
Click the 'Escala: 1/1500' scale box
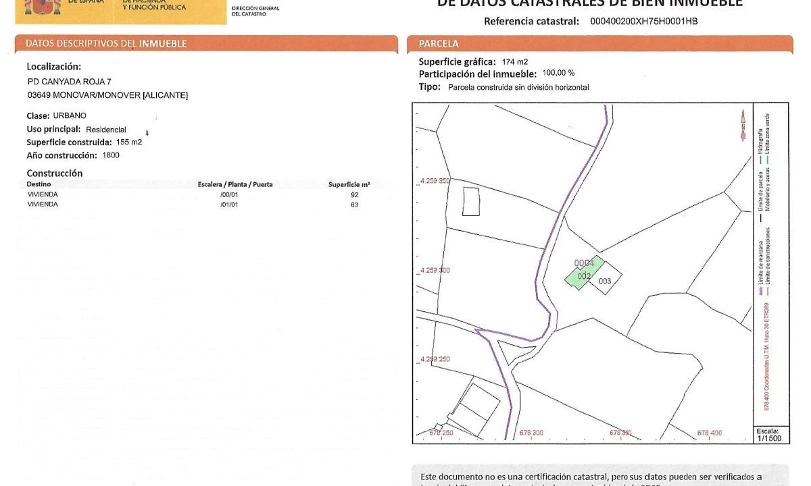(770, 434)
